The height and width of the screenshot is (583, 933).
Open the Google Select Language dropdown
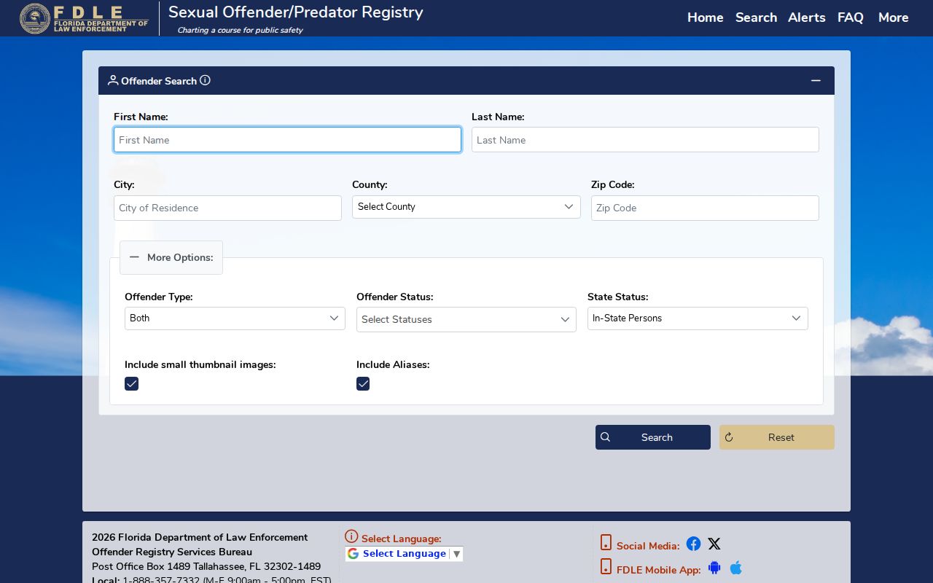pyautogui.click(x=404, y=554)
